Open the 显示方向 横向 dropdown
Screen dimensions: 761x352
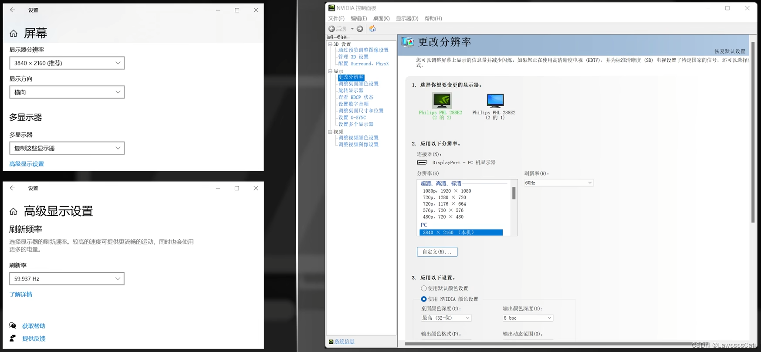pos(67,92)
